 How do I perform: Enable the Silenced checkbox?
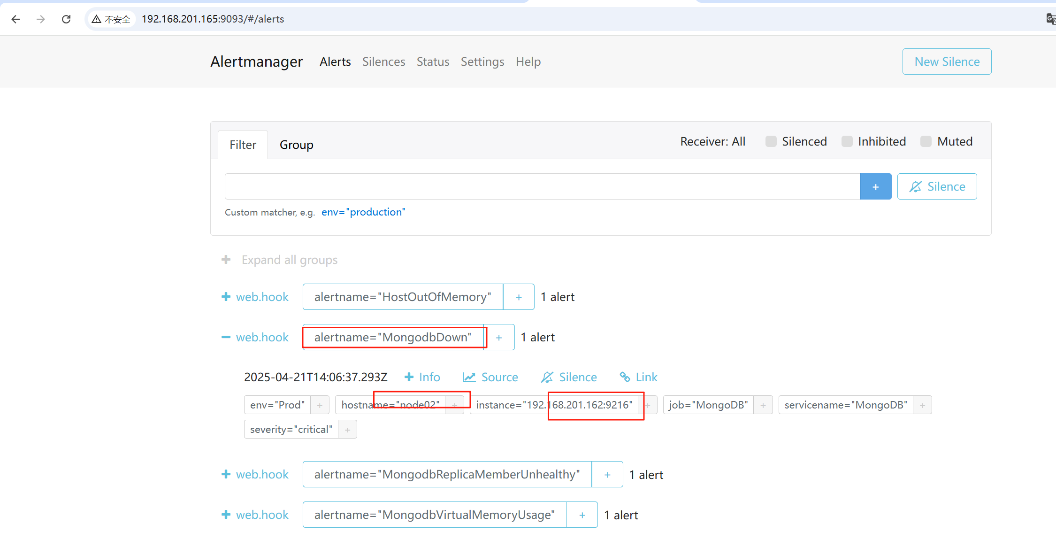click(x=771, y=142)
